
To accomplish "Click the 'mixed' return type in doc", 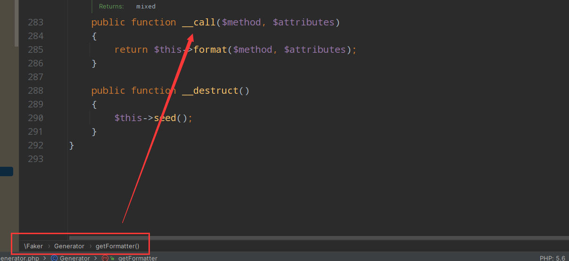I will click(146, 7).
